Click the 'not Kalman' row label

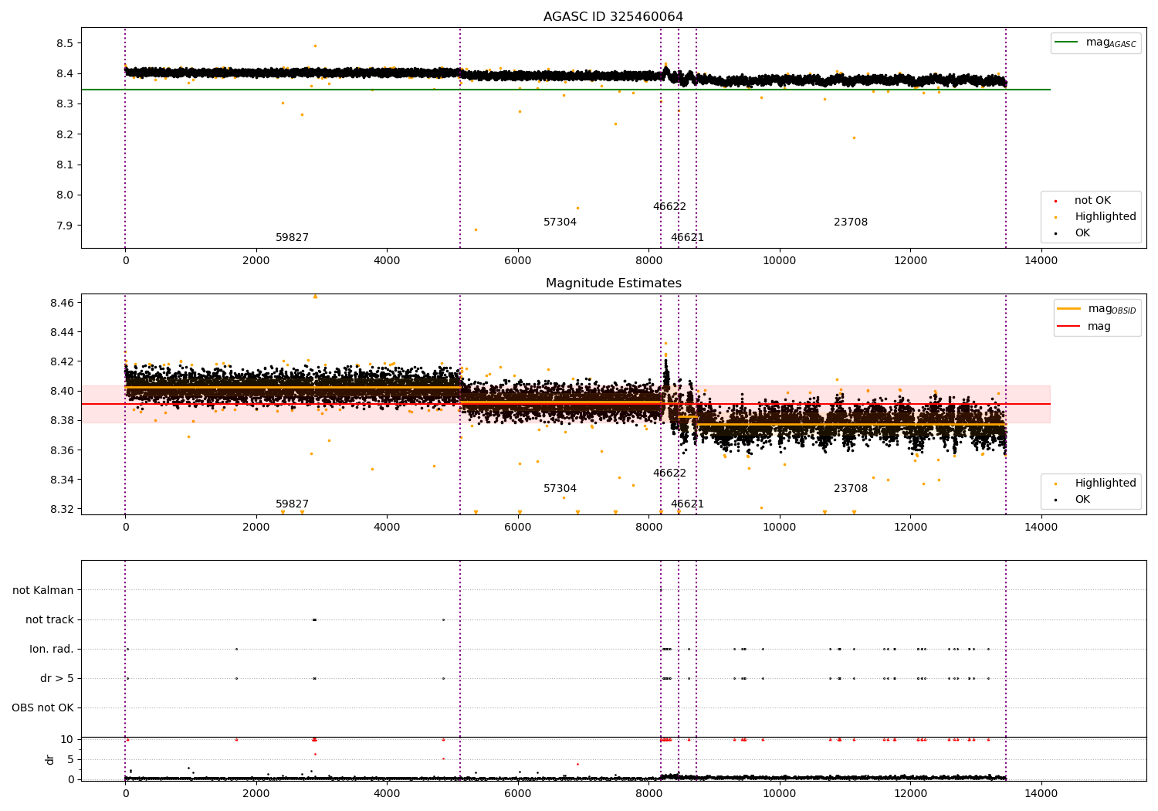pos(43,590)
